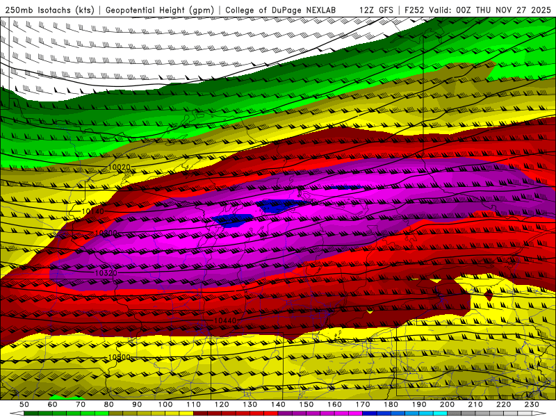Image resolution: width=556 pixels, height=417 pixels.
Task: Click the 90 tick label on color bar
Action: point(137,404)
